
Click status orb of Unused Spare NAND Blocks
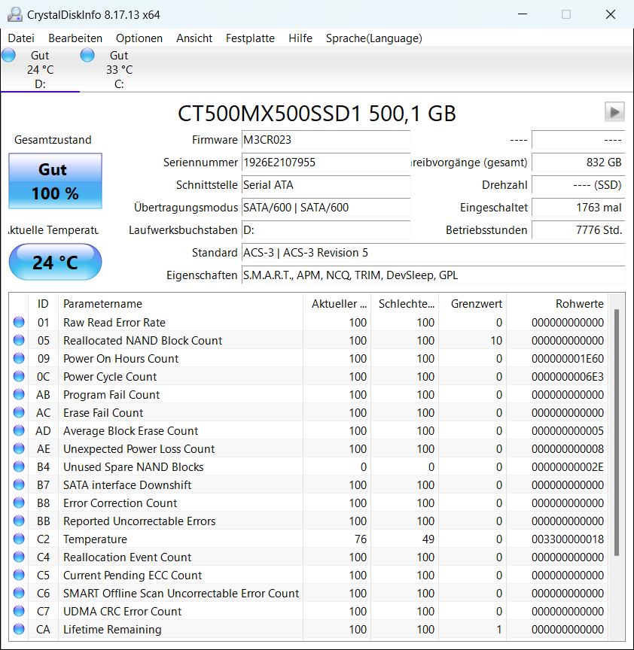pos(19,466)
